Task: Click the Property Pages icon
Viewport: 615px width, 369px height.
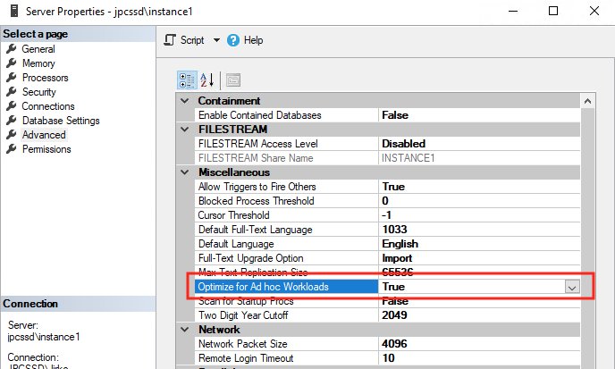Action: point(232,80)
